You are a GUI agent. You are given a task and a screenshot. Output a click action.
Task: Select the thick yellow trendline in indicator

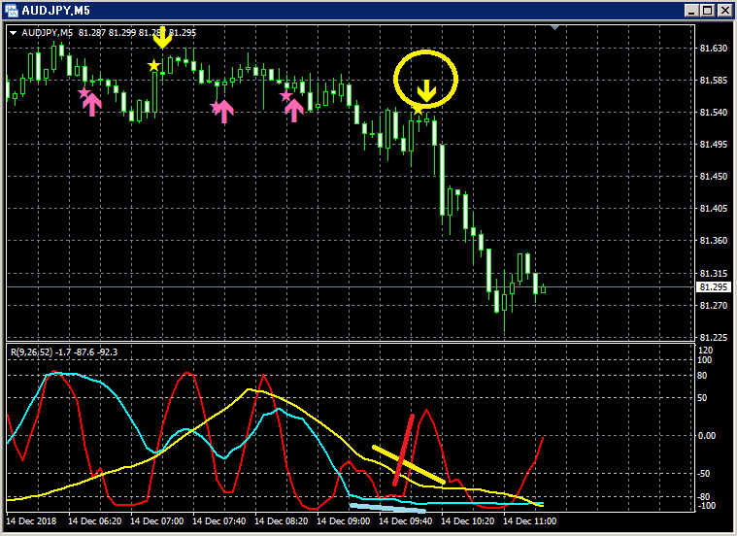[x=408, y=464]
